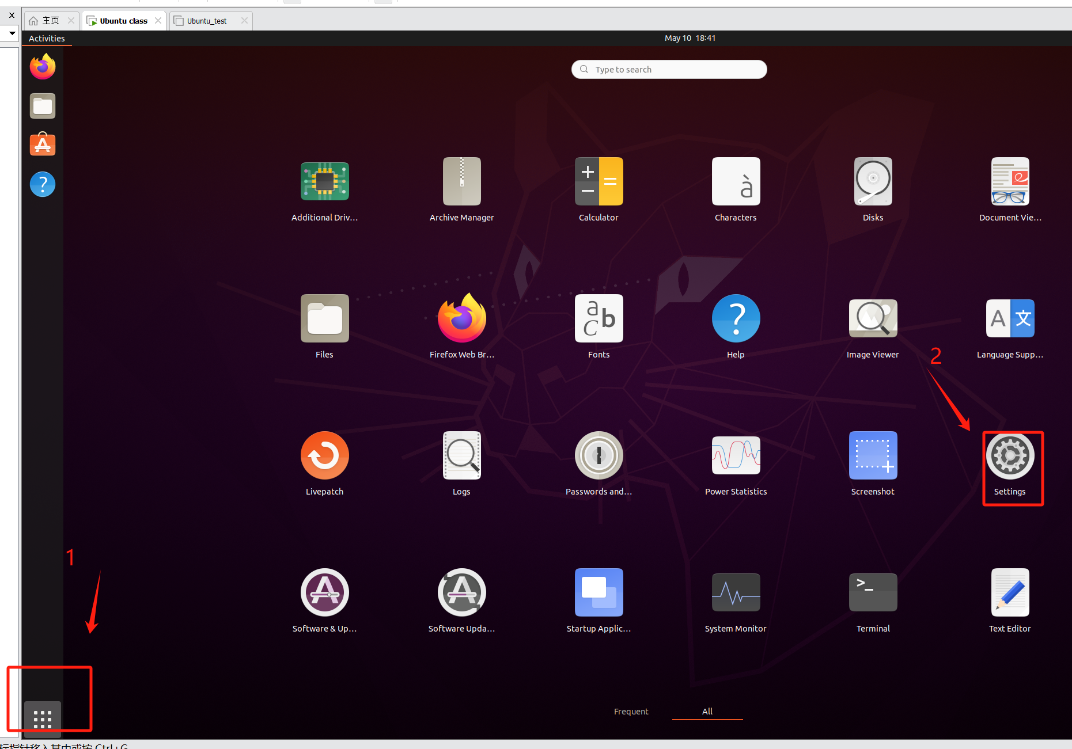Close the Ubuntu_test tab
This screenshot has width=1072, height=749.
tap(244, 21)
